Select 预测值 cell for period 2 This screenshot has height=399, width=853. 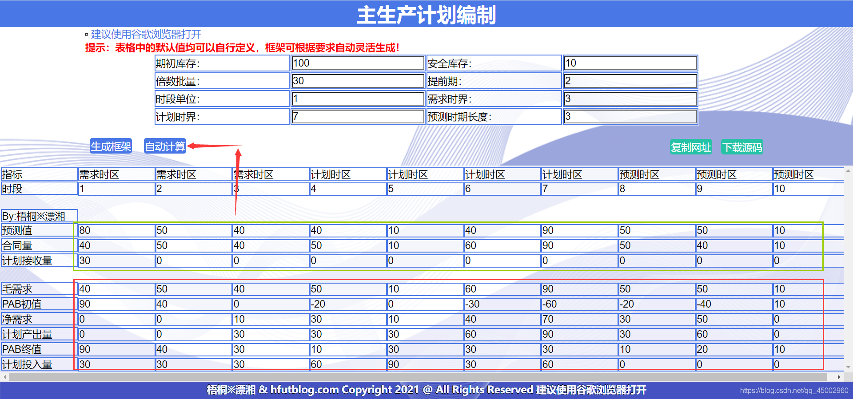pos(194,230)
